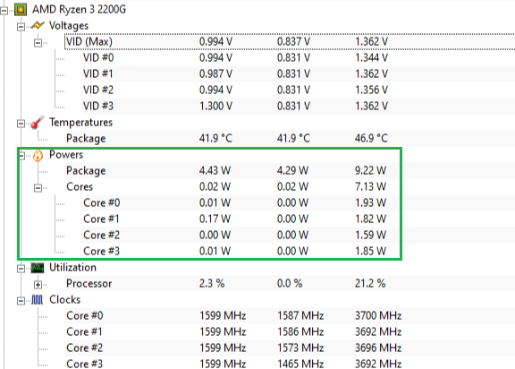515x369 pixels.
Task: Collapse the Voltages section
Action: tap(21, 27)
